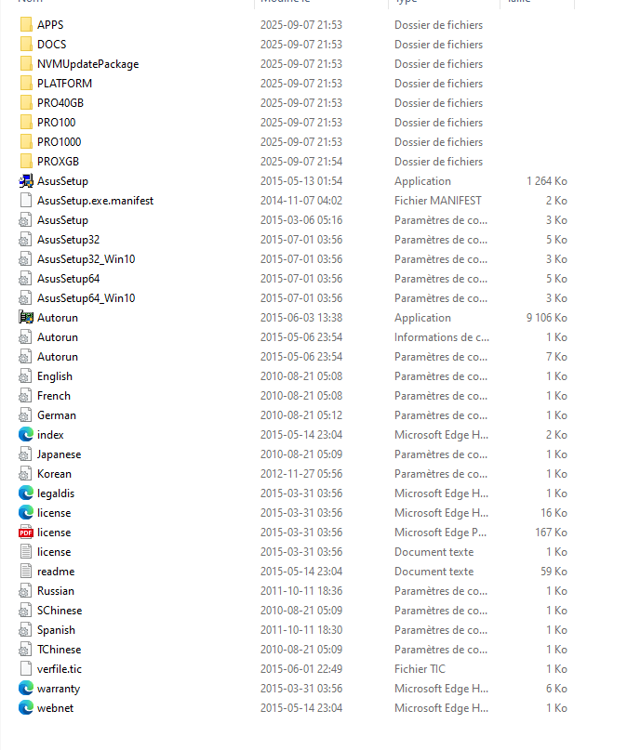Select the Autorun file of type Informations de c...
Image resolution: width=627 pixels, height=750 pixels.
tap(58, 337)
